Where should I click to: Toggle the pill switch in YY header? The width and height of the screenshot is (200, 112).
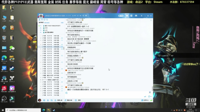coord(121,16)
